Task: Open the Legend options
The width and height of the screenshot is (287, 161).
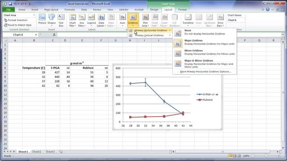Action: pyautogui.click(x=91, y=20)
